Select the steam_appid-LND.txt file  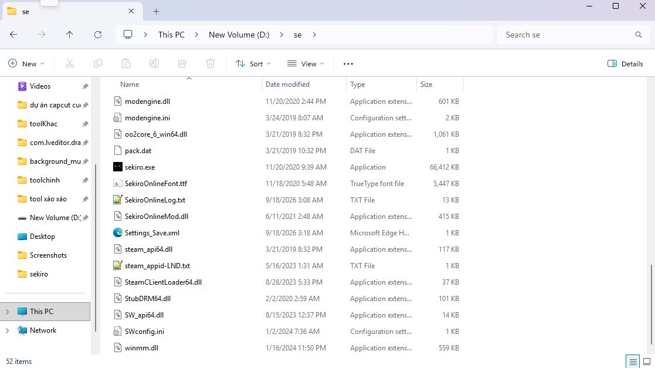158,265
